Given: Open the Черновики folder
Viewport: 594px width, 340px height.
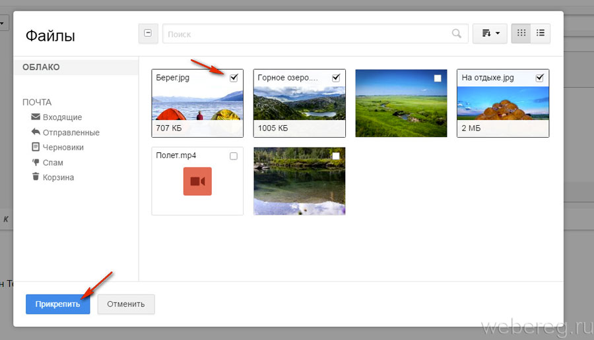Looking at the screenshot, I should click(63, 148).
